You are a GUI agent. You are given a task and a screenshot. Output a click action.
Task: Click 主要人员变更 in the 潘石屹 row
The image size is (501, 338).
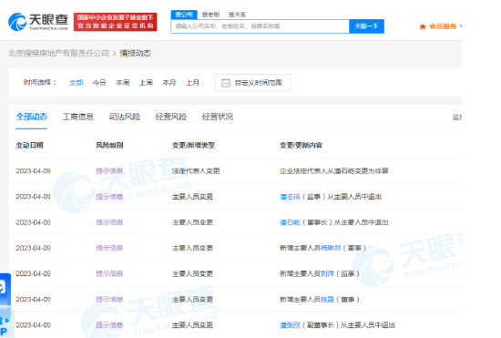click(192, 222)
